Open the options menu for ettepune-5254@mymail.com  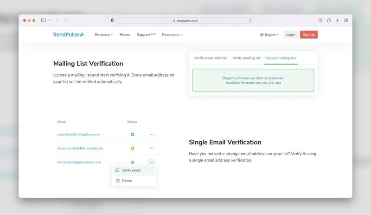coord(152,149)
